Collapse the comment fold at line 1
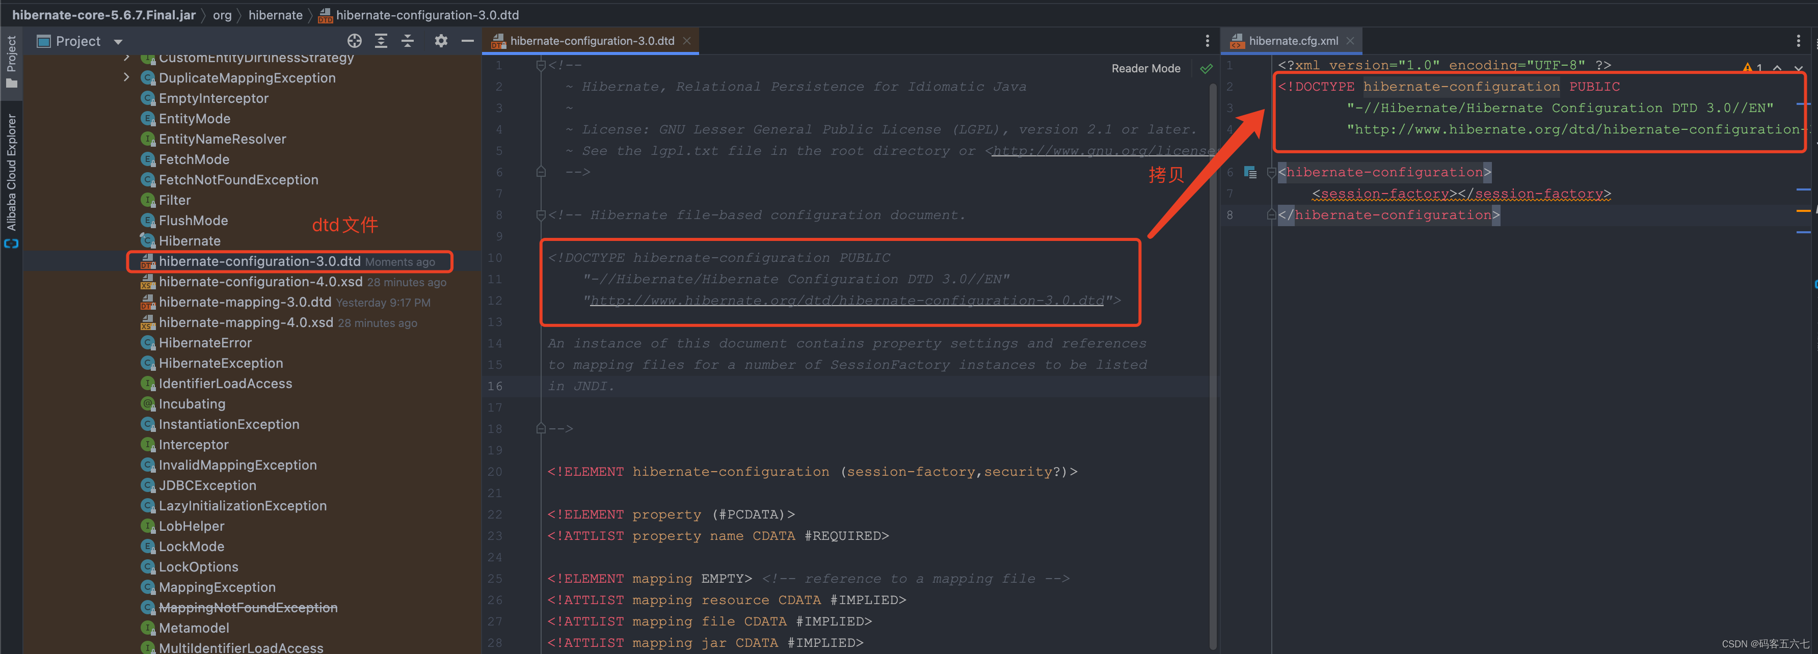Image resolution: width=1818 pixels, height=654 pixels. coord(541,66)
